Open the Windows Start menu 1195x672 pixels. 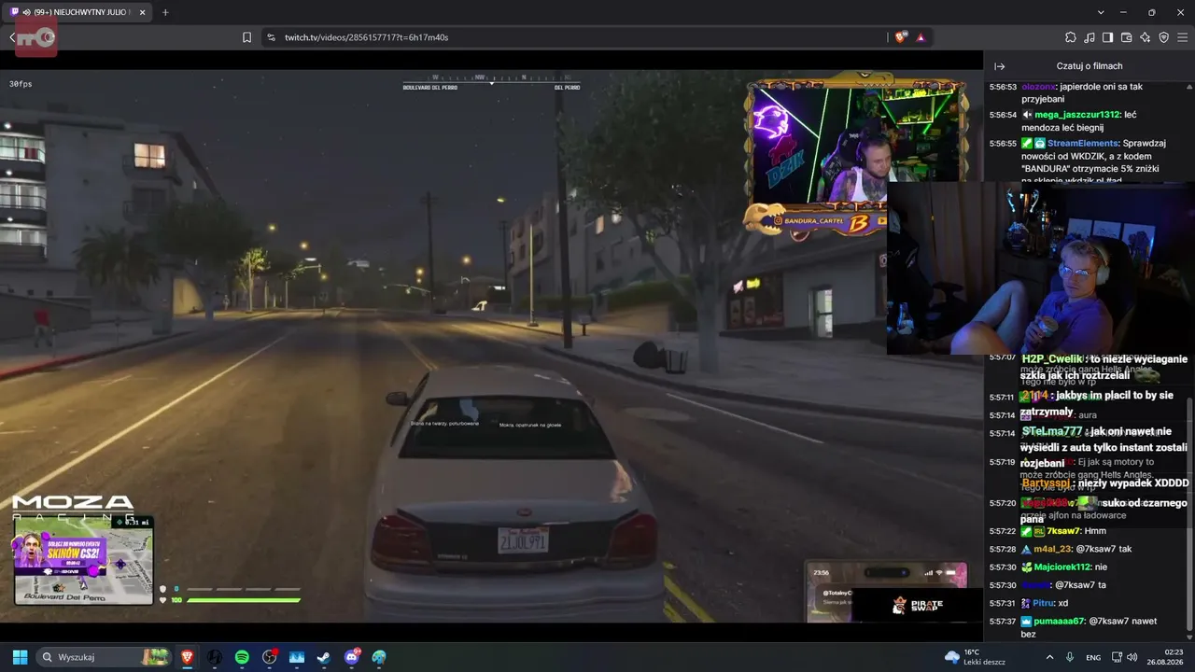(20, 657)
